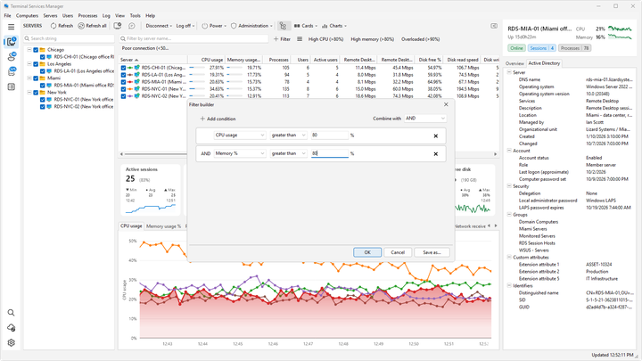The height and width of the screenshot is (361, 642).
Task: Open the Computers menu
Action: pyautogui.click(x=27, y=15)
